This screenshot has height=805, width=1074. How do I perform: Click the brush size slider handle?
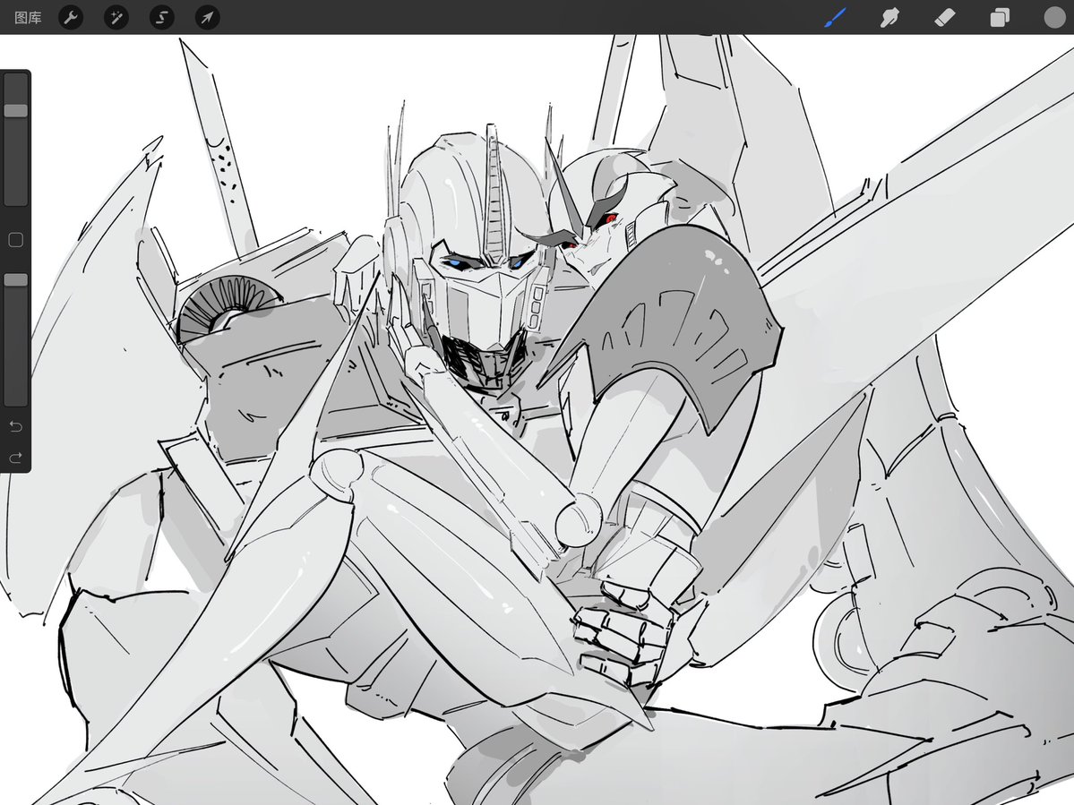pos(16,110)
